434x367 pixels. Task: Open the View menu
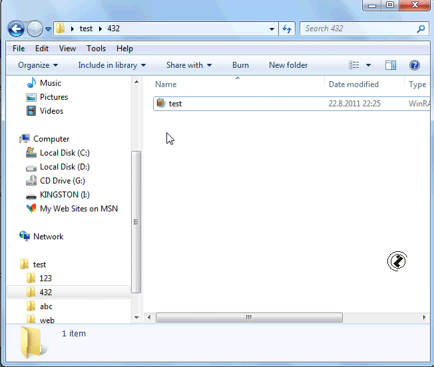(67, 49)
